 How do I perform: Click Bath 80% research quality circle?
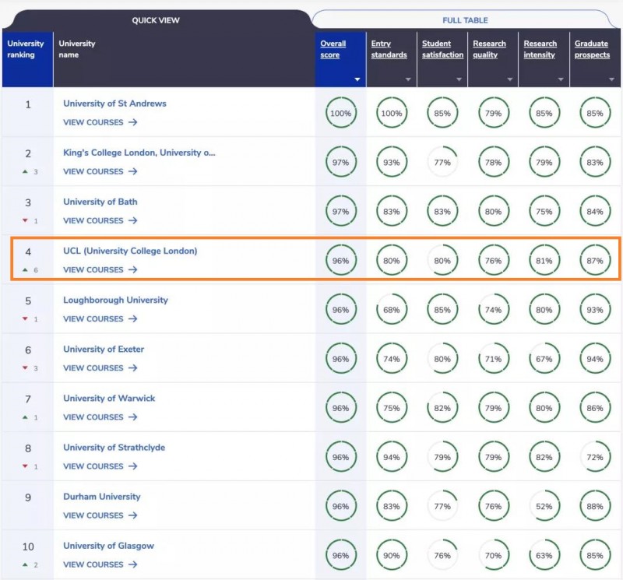pyautogui.click(x=494, y=212)
